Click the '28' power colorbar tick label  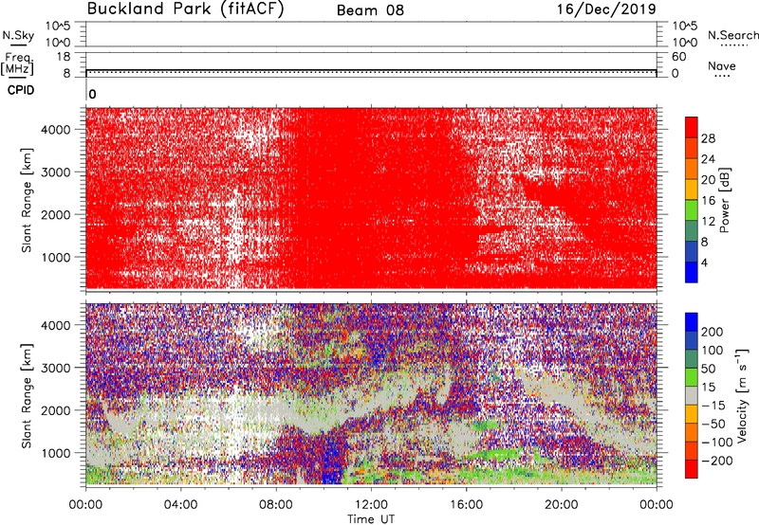click(x=708, y=138)
